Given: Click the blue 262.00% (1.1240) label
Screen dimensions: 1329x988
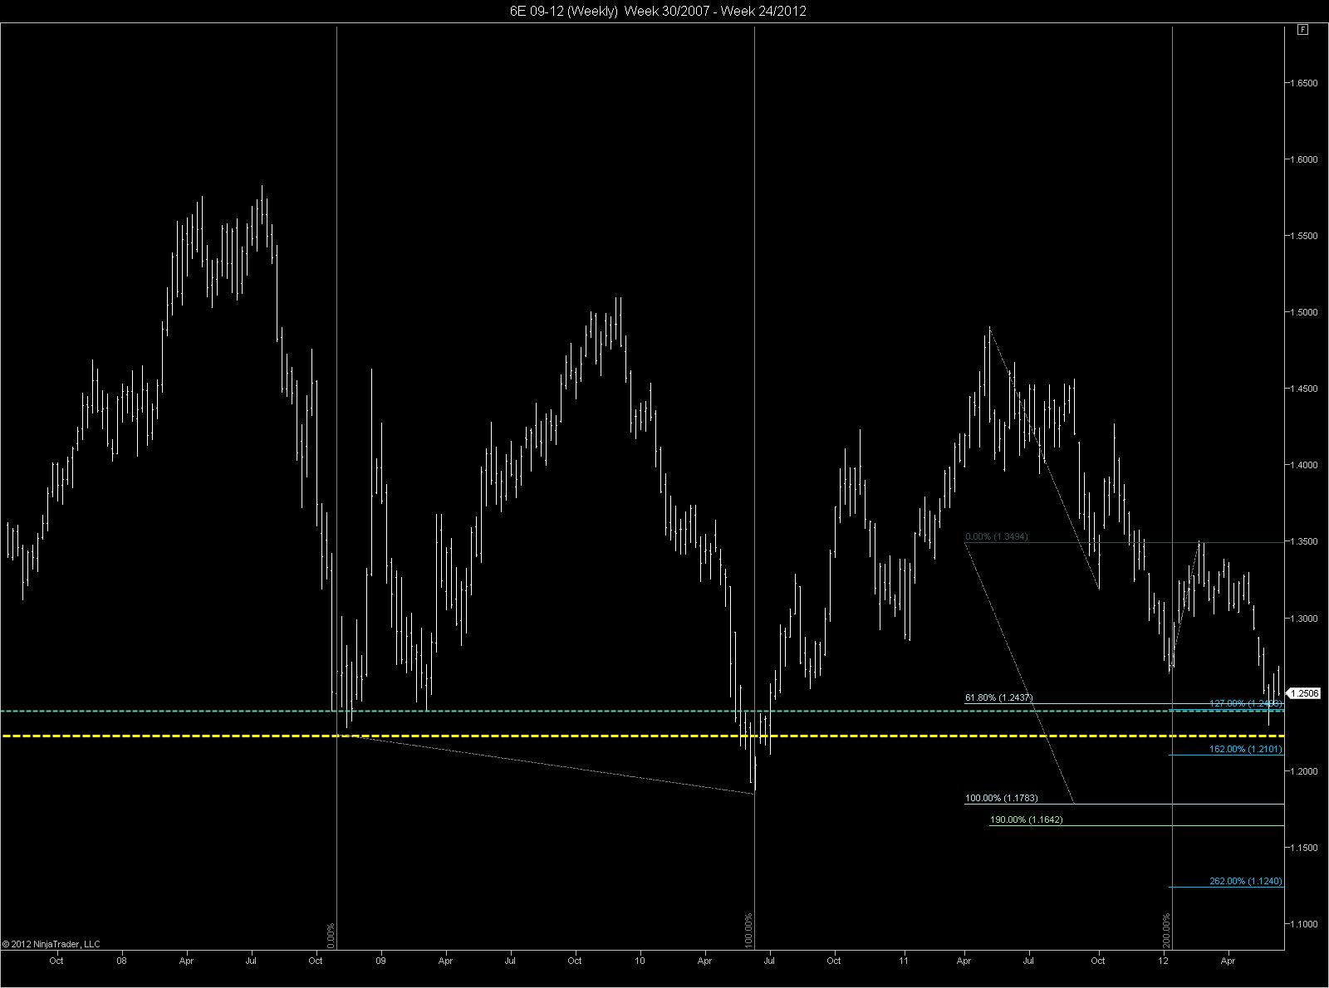Looking at the screenshot, I should (x=1246, y=882).
